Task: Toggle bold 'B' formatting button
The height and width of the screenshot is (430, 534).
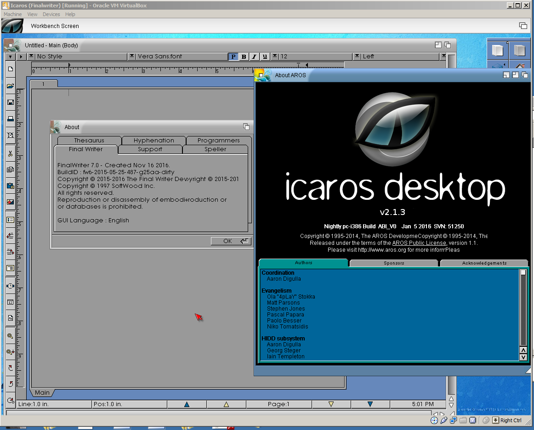Action: tap(244, 57)
